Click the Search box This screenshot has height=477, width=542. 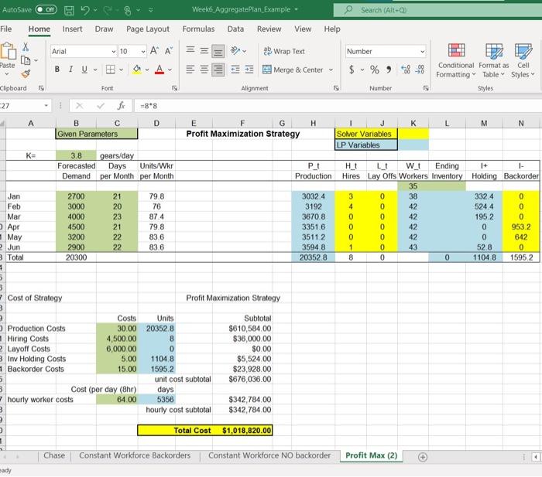click(437, 10)
